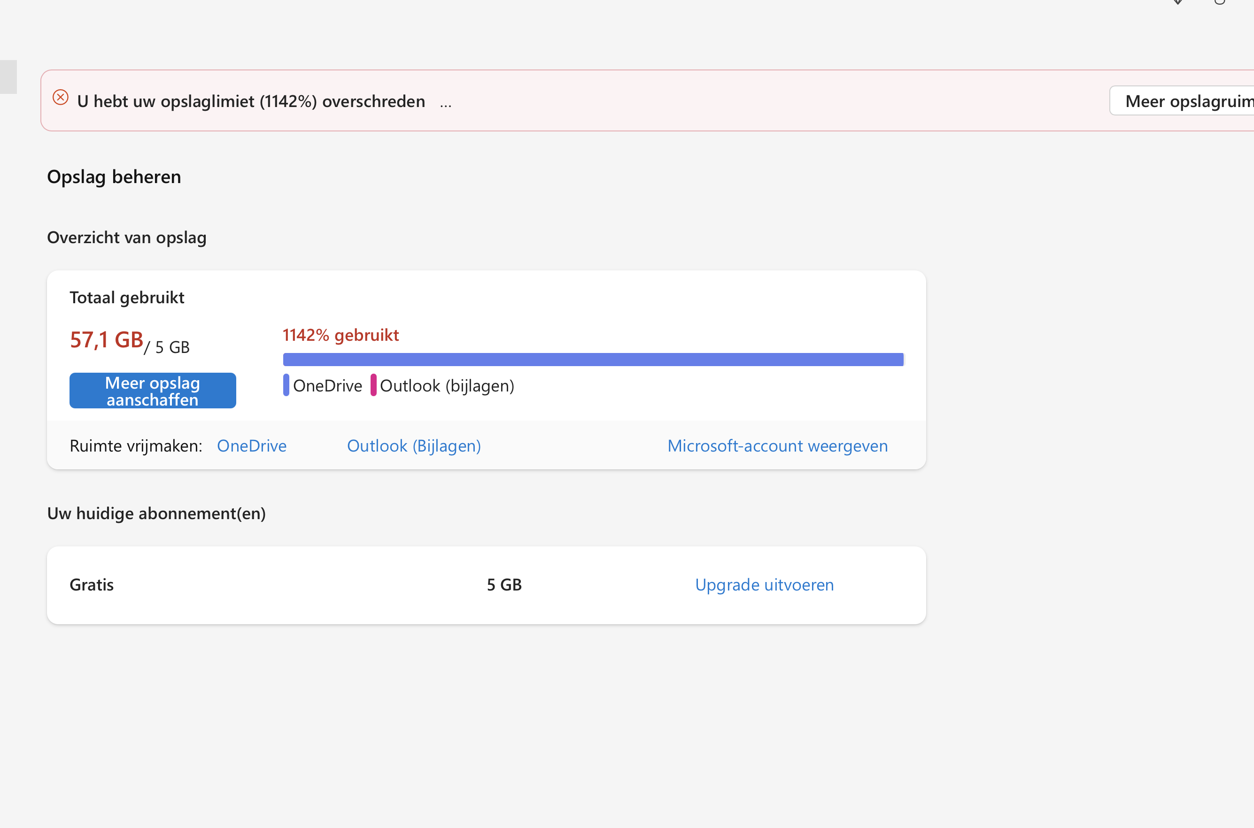
Task: Follow the Upgrade uitvoeren link
Action: (764, 585)
